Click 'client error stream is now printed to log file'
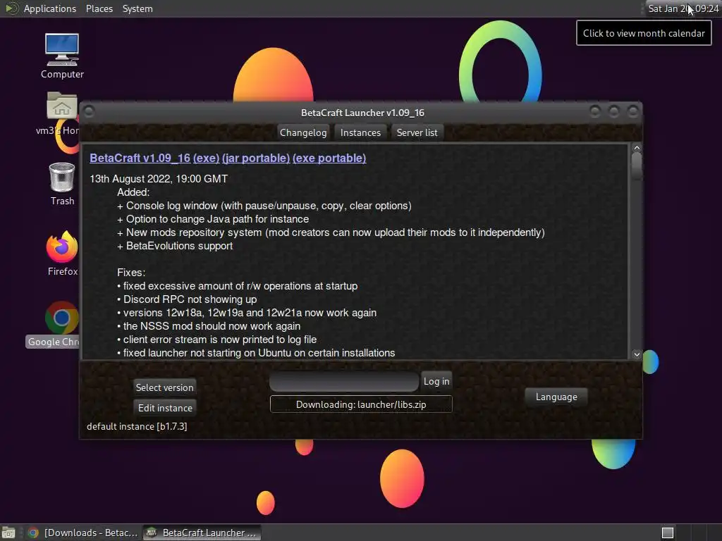The width and height of the screenshot is (722, 541). click(217, 340)
